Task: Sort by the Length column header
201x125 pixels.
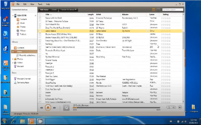Action: (90, 14)
